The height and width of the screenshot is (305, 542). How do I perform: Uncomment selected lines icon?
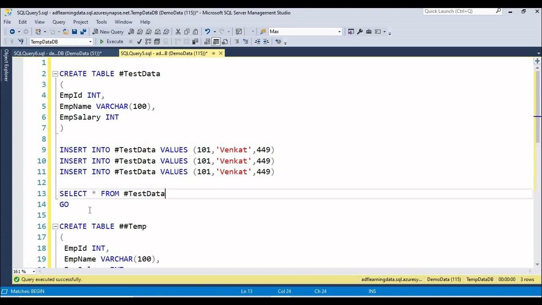coord(246,42)
